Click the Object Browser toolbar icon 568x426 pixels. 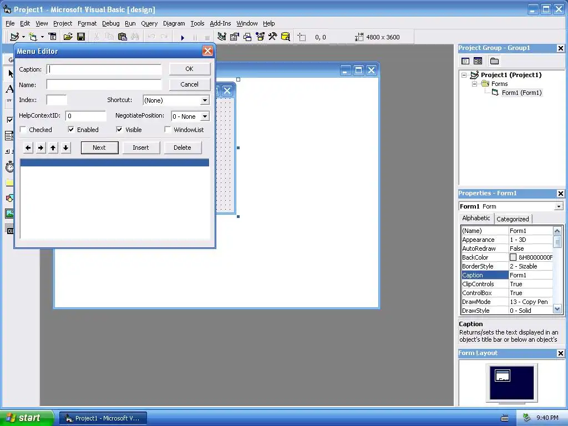click(260, 37)
